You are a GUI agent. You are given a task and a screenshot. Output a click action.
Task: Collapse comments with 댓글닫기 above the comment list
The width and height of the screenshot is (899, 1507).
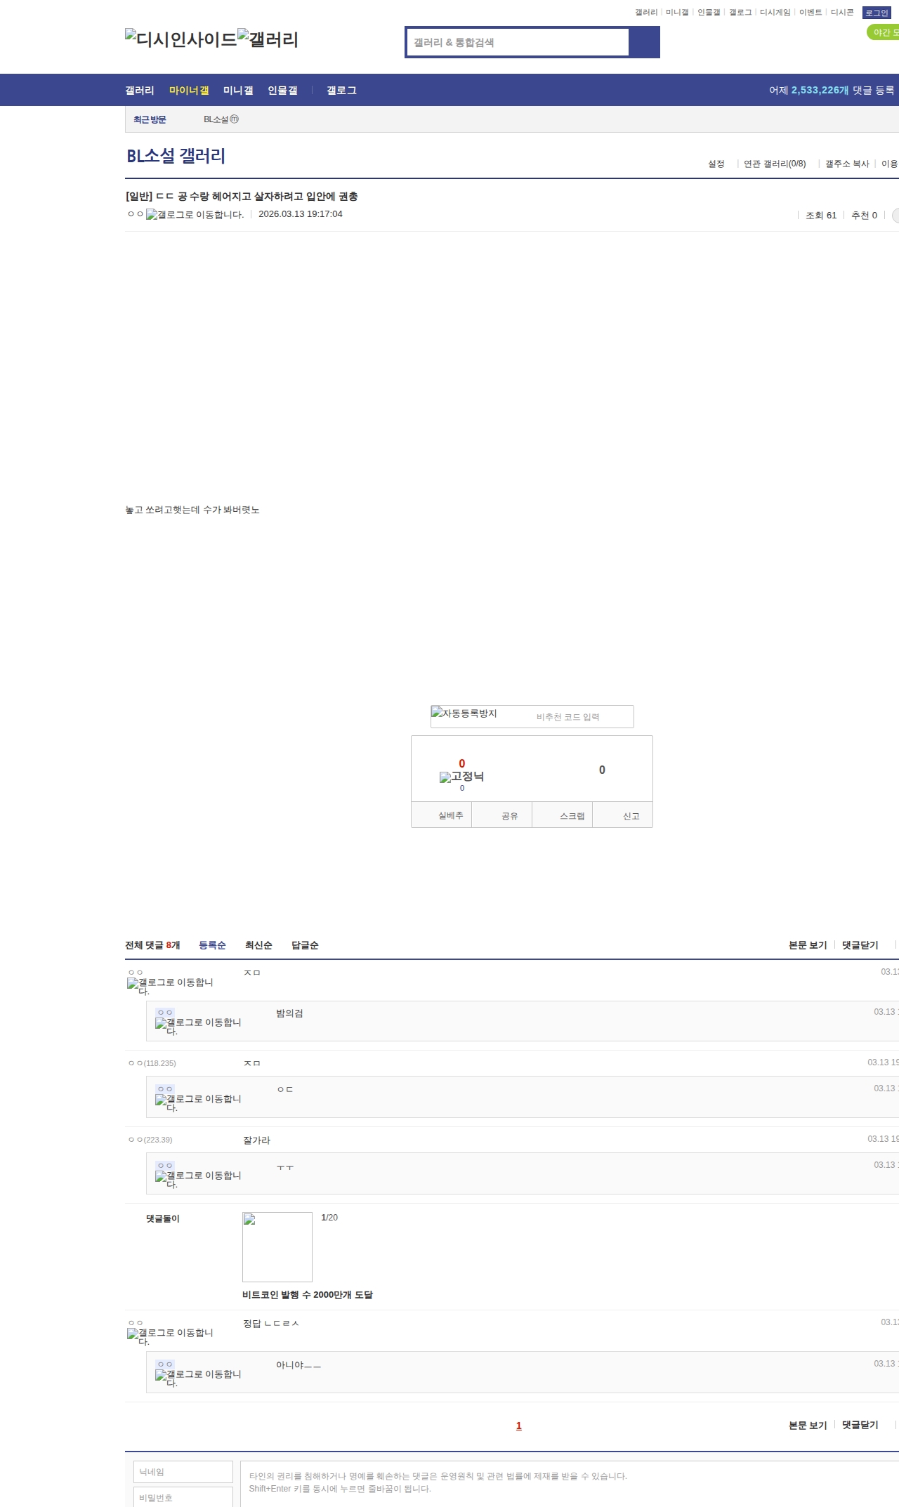(x=860, y=945)
